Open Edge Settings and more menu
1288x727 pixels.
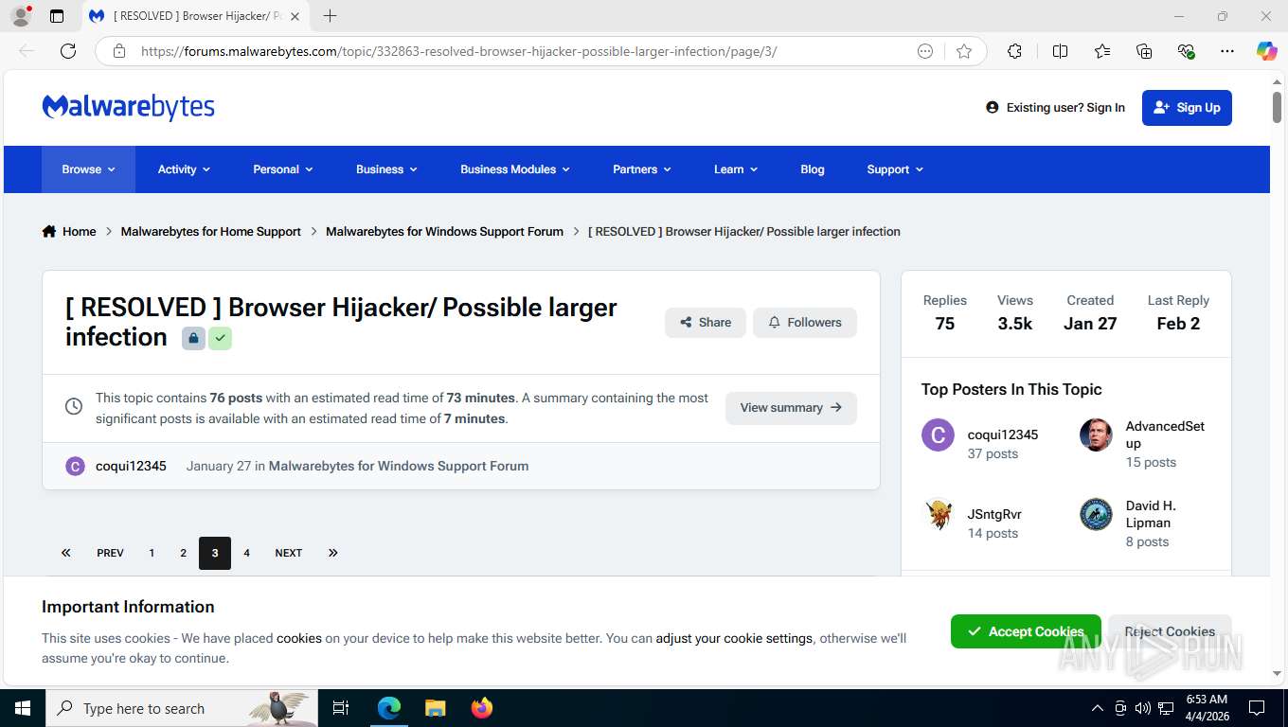point(1227,51)
